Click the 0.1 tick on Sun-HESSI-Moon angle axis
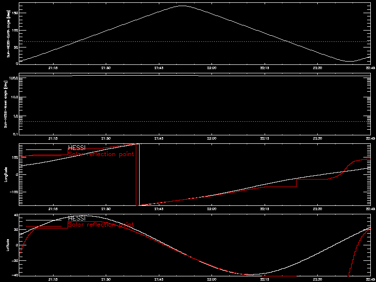This screenshot has width=376, height=282. click(15, 134)
